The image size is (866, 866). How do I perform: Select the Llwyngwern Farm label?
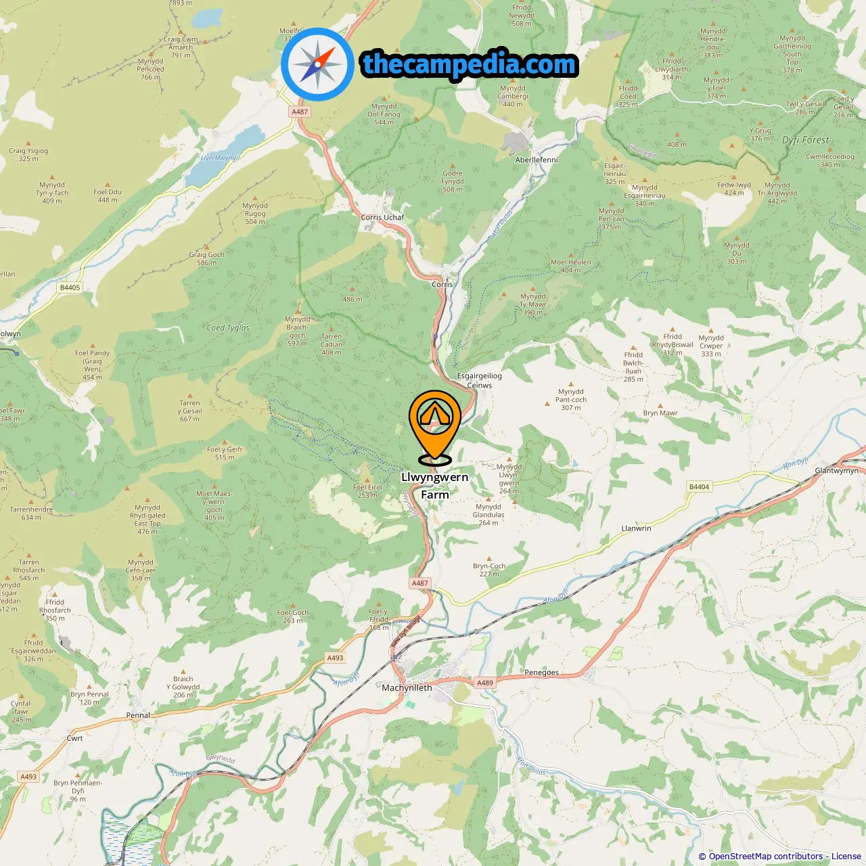coord(434,486)
